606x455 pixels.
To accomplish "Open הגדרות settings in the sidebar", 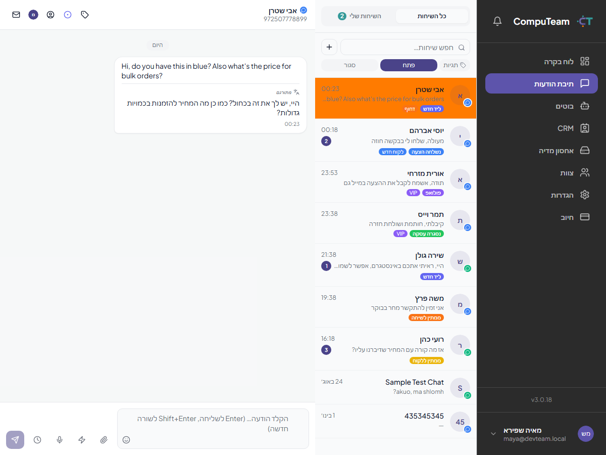I will pyautogui.click(x=541, y=195).
